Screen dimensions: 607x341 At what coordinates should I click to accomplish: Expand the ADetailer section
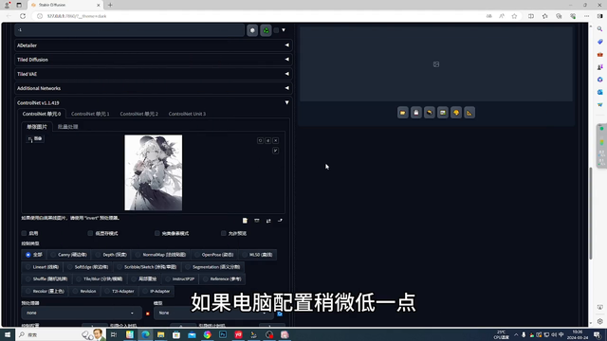[154, 45]
